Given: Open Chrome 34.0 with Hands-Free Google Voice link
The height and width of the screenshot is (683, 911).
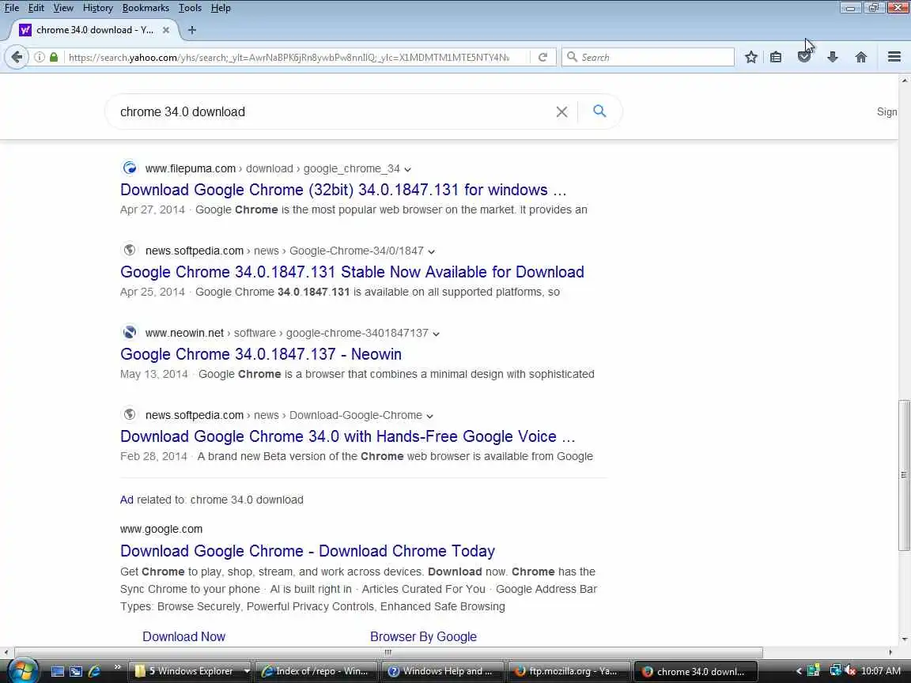Looking at the screenshot, I should point(347,436).
